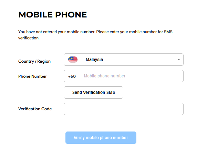Click the 'Mobile phone number' placeholder text

coord(105,76)
